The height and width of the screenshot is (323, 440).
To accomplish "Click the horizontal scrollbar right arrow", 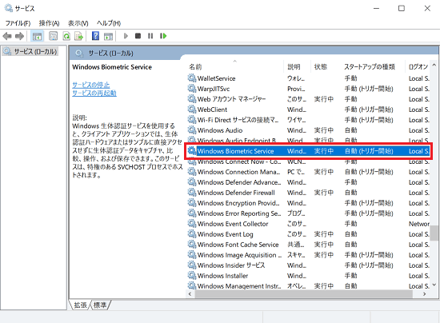I will point(425,294).
